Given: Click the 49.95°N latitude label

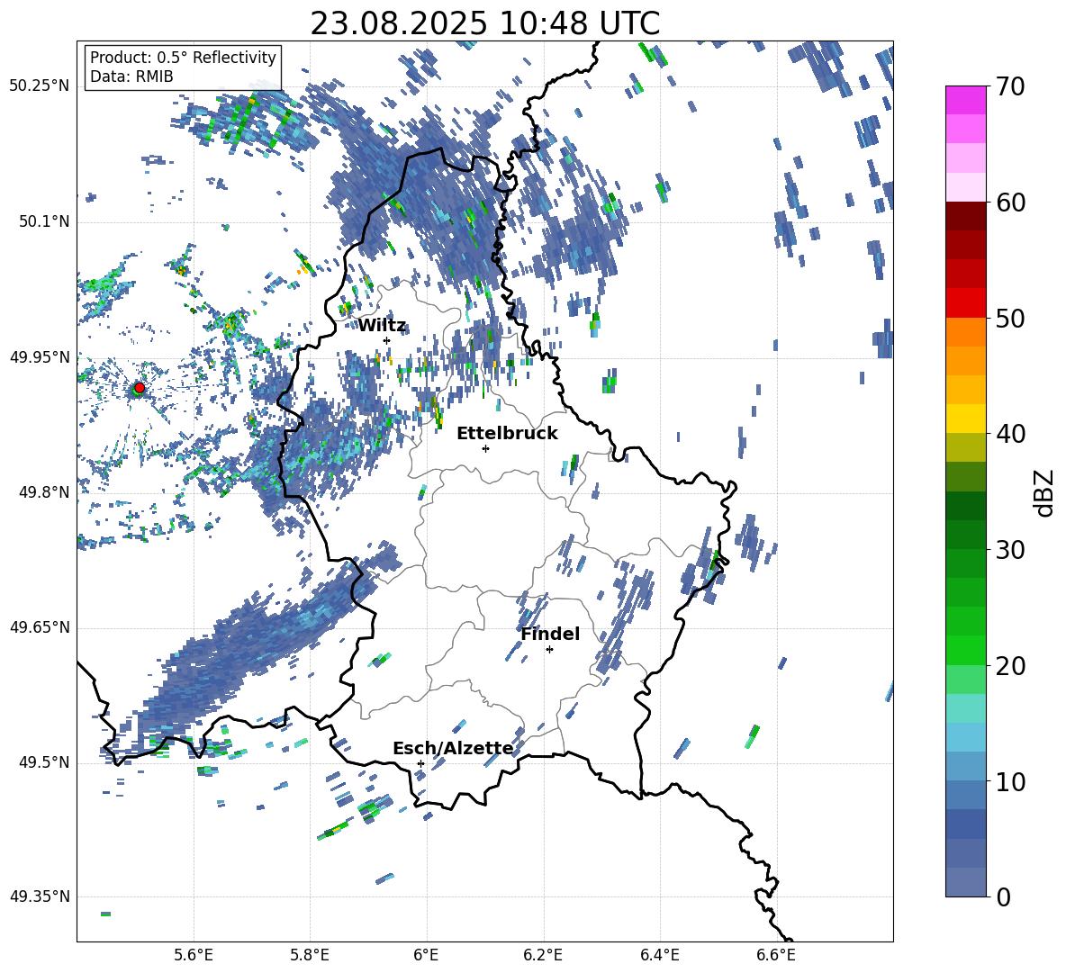Looking at the screenshot, I should pyautogui.click(x=40, y=357).
